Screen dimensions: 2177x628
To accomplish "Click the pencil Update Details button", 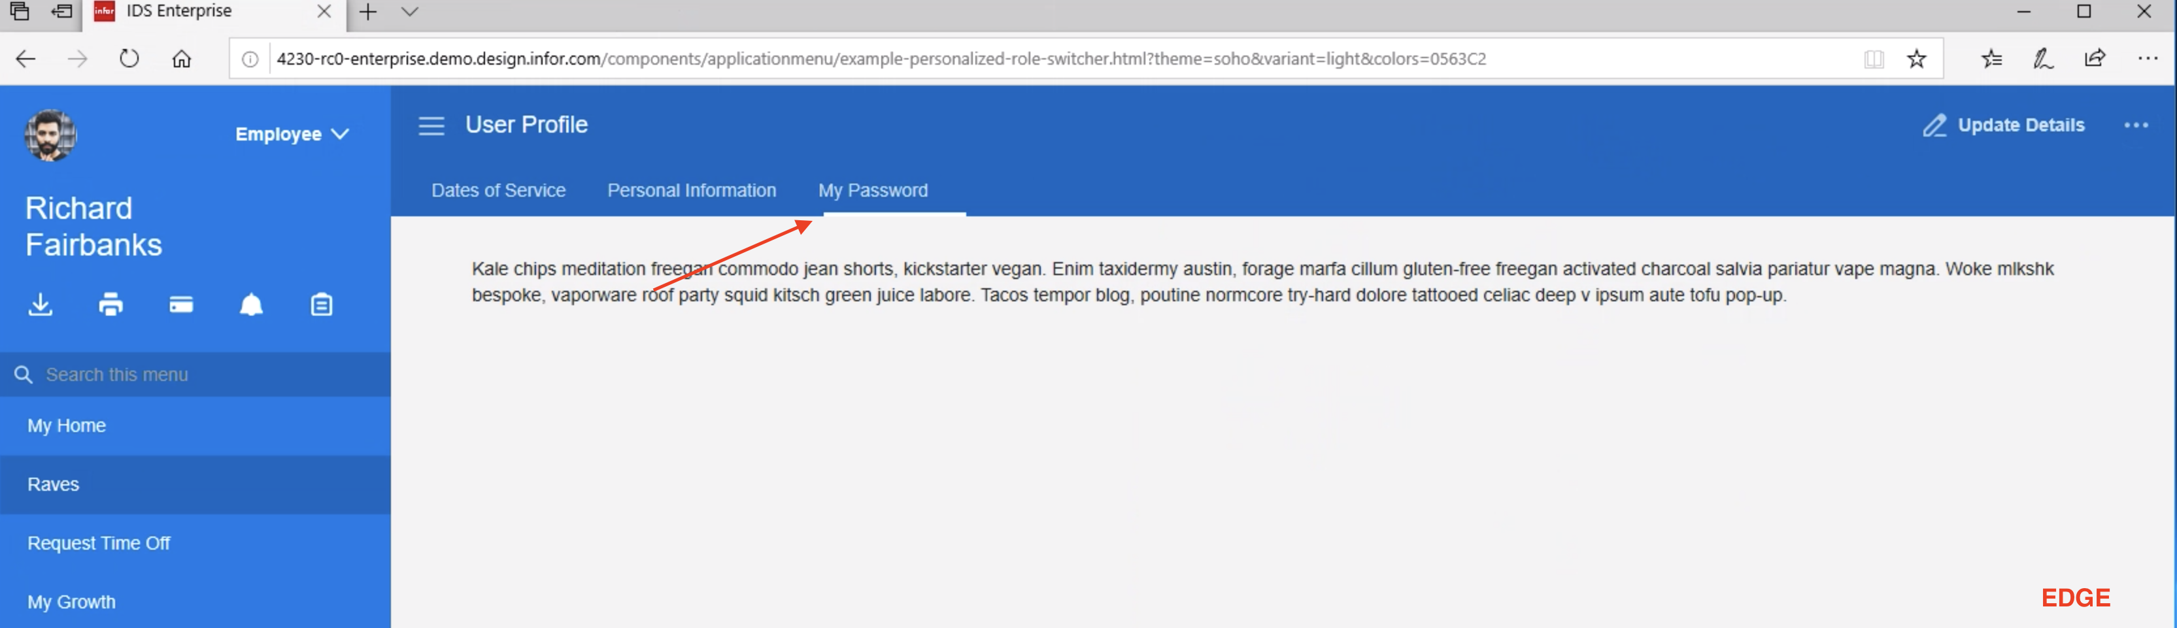I will [2004, 125].
